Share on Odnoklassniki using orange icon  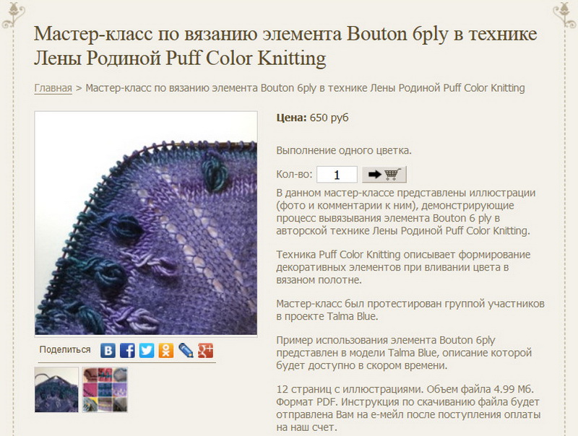click(166, 351)
